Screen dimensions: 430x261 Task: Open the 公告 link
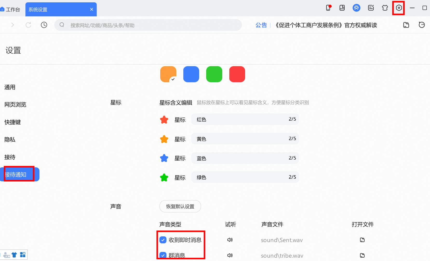point(261,25)
